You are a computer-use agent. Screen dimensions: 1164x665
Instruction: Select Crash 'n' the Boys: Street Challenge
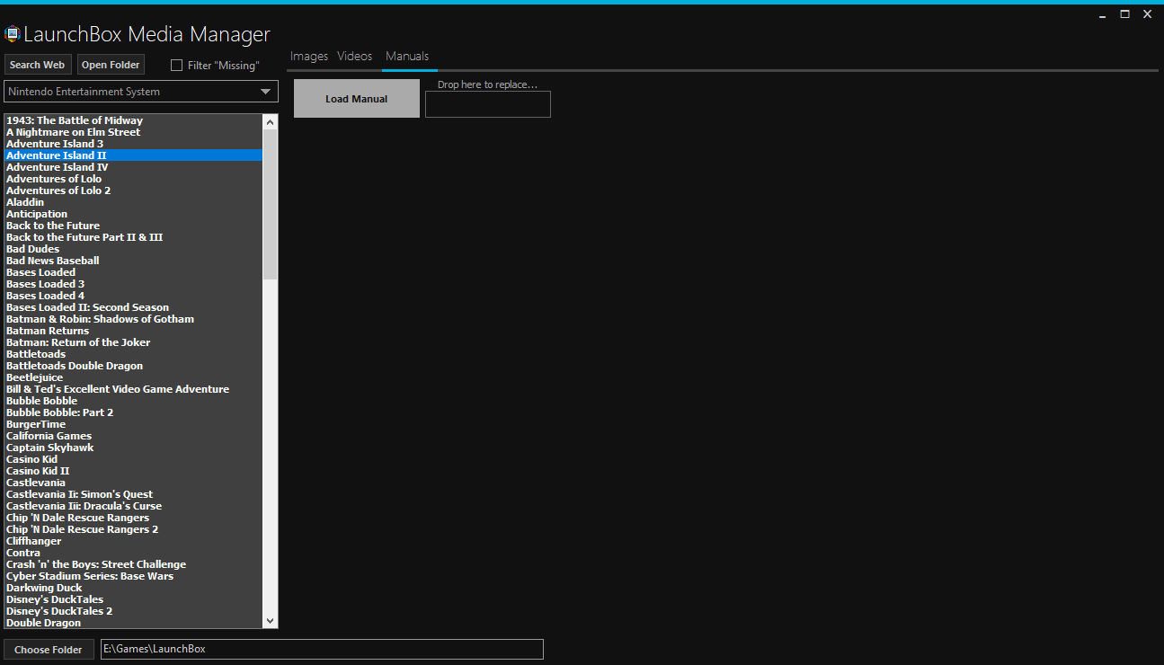pyautogui.click(x=133, y=564)
